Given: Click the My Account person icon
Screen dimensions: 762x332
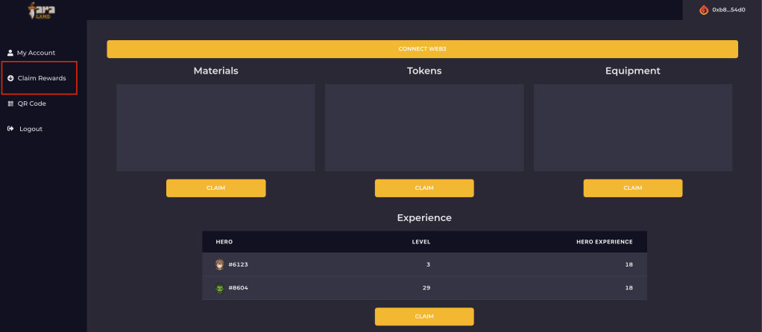Looking at the screenshot, I should (10, 53).
